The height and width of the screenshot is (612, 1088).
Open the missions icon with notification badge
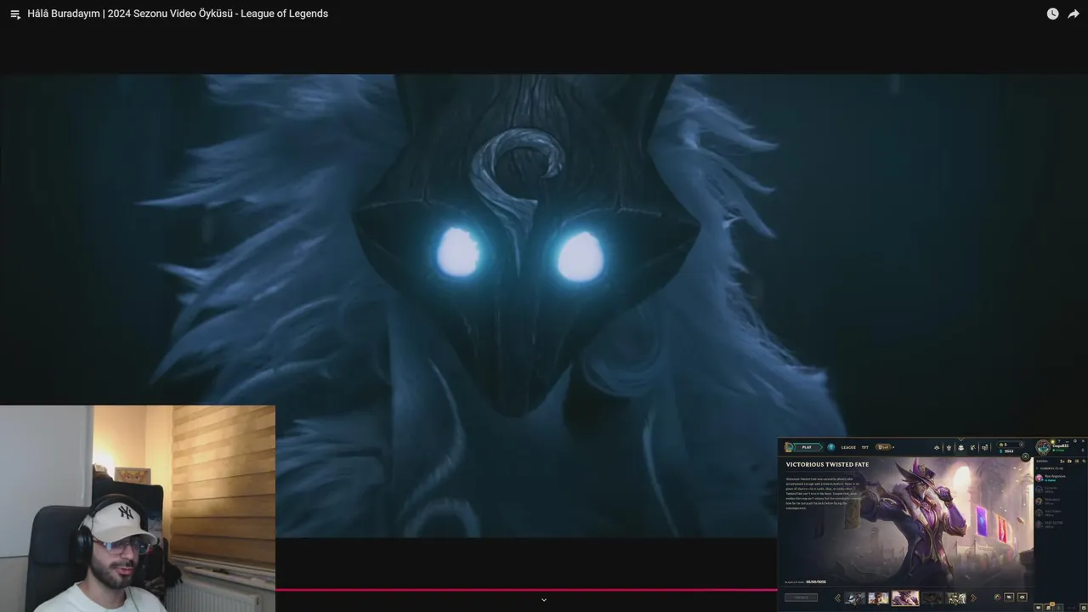click(1049, 607)
